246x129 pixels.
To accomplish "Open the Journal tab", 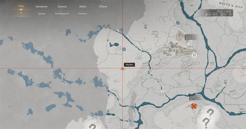I will point(62,7).
